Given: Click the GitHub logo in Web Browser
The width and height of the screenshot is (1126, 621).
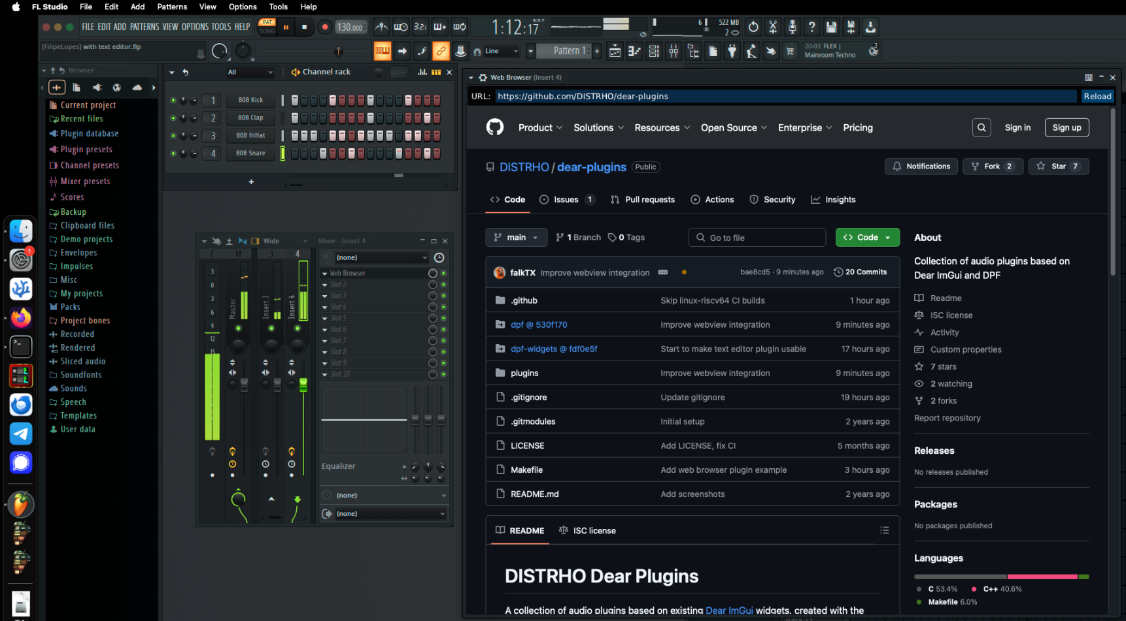Looking at the screenshot, I should [x=495, y=127].
